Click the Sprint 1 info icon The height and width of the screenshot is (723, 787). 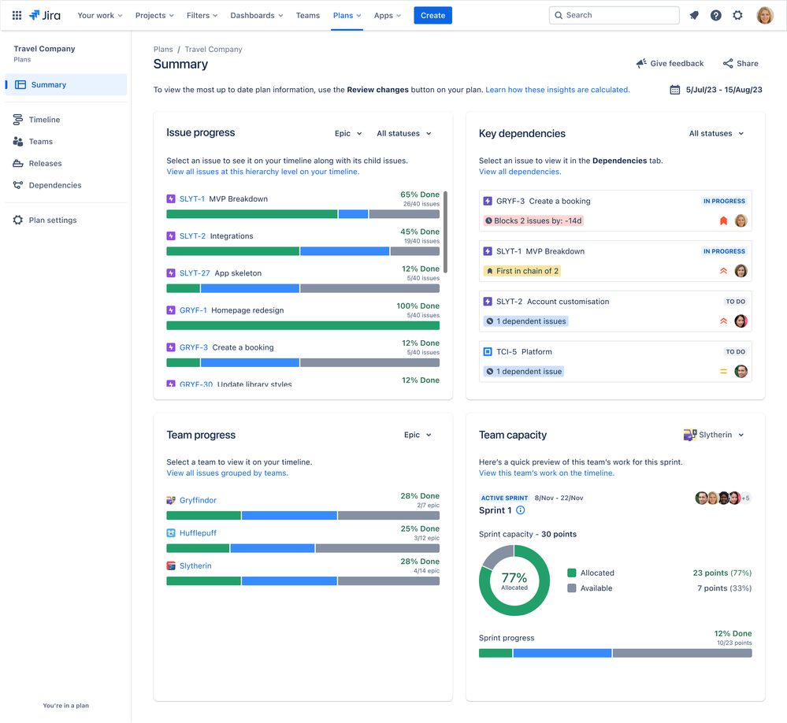(x=520, y=510)
